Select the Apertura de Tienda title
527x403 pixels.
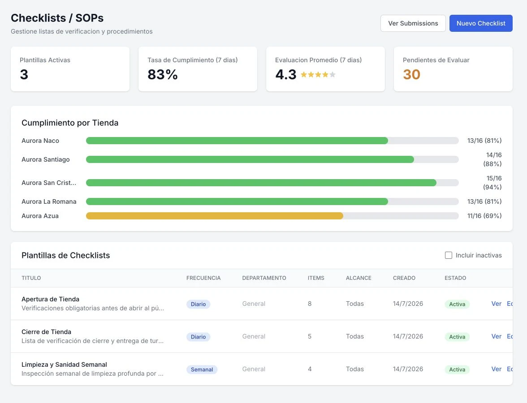coord(50,299)
